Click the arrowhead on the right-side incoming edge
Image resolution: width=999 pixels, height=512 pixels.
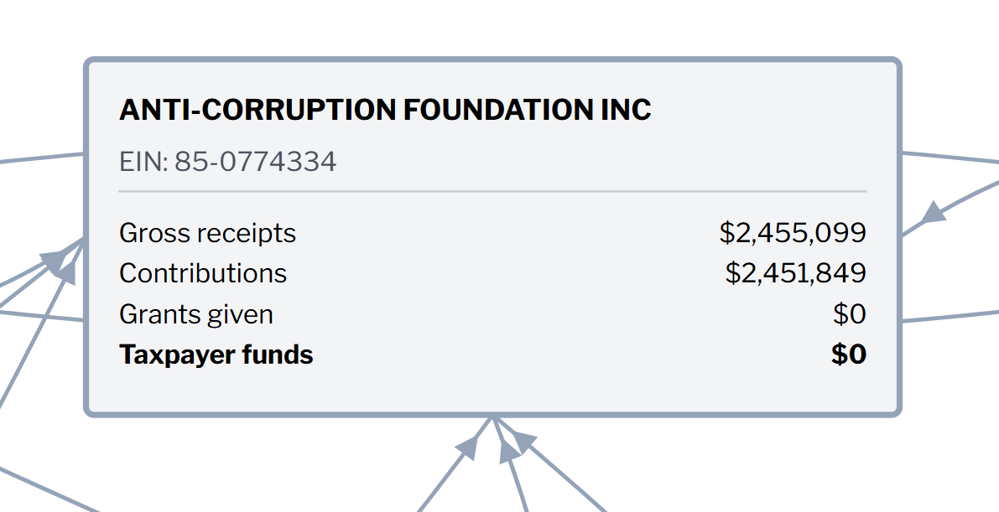(x=933, y=215)
